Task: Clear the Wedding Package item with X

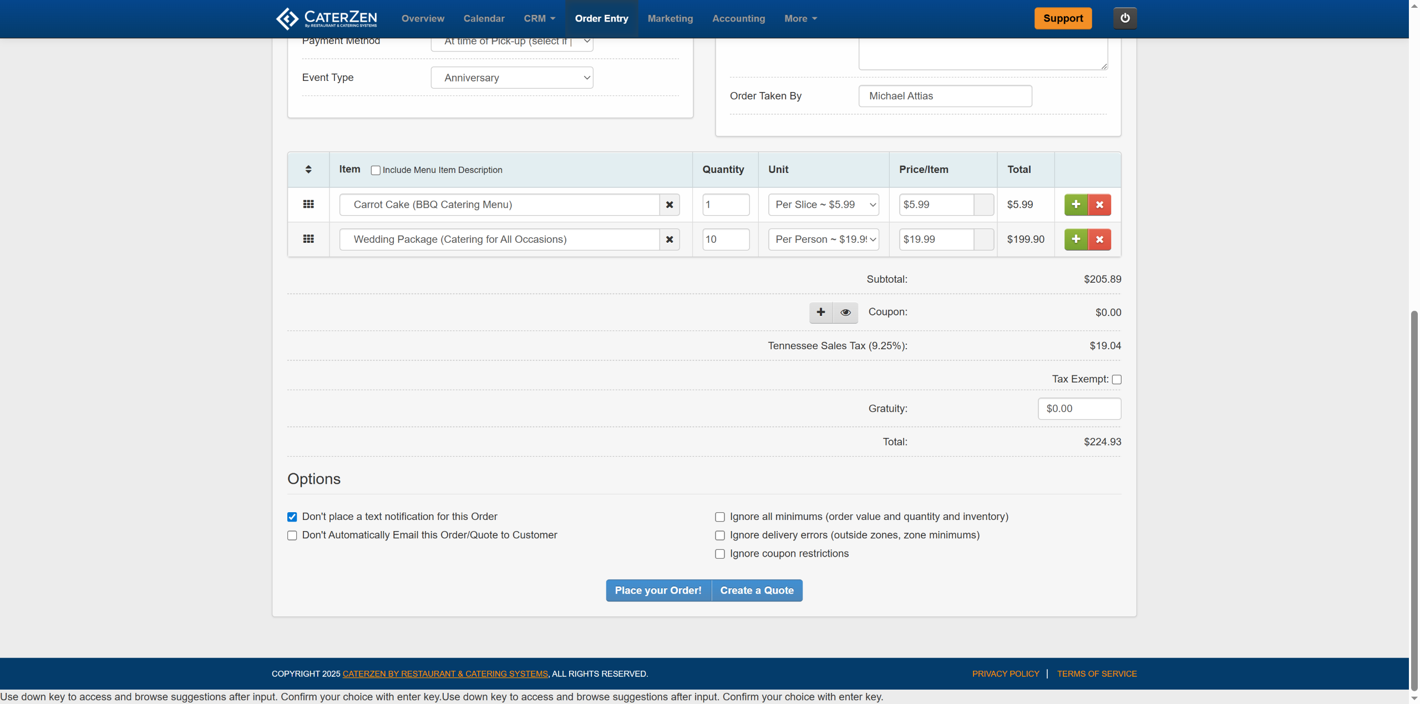Action: [670, 239]
